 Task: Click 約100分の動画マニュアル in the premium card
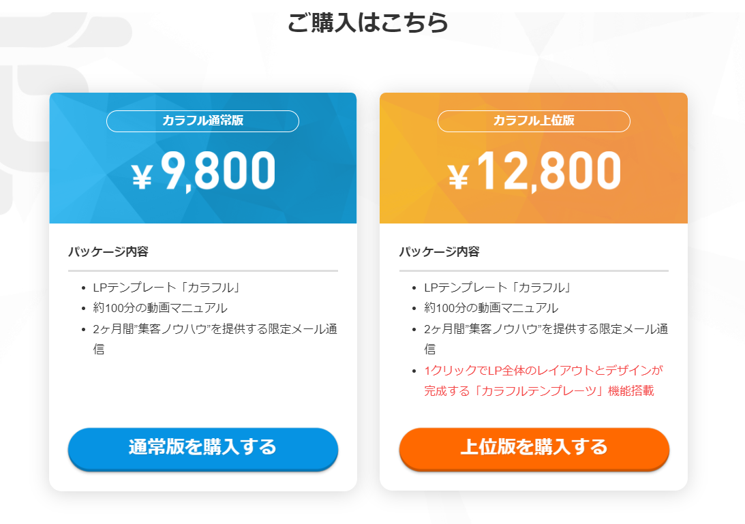491,308
